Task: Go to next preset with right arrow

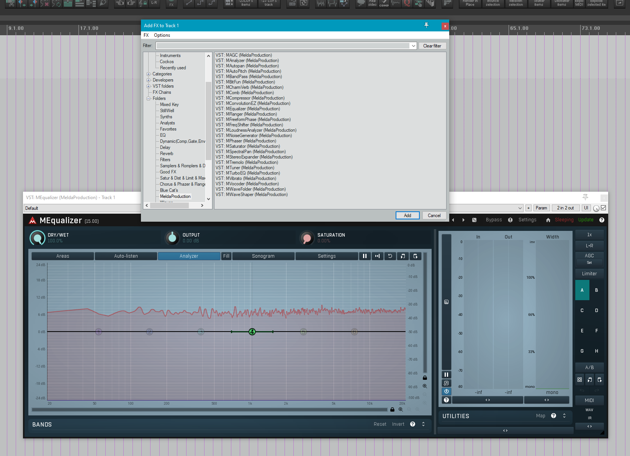Action: tap(463, 220)
